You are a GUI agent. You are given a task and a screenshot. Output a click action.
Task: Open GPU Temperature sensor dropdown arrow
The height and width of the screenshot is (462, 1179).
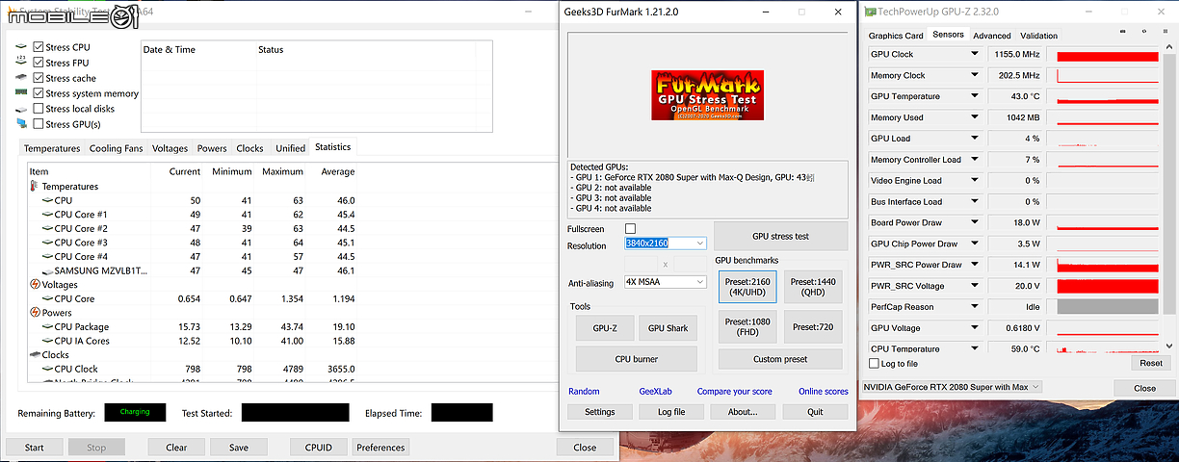(x=974, y=97)
